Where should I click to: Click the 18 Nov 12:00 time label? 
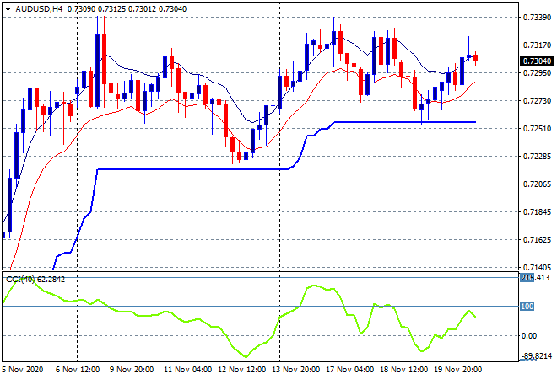click(403, 370)
